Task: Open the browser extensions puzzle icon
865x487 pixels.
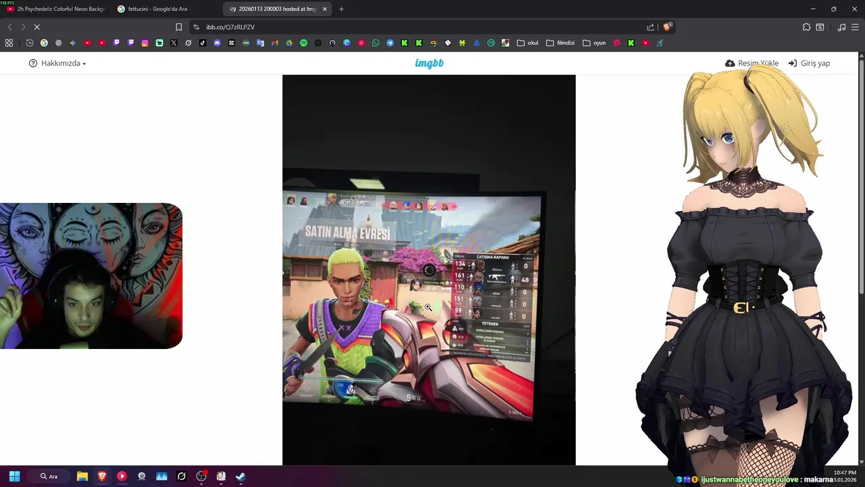Action: coord(806,27)
